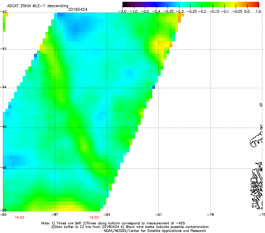Click latitude label -46 on left axis
Viewport: 265px width, 233px height.
pos(3,127)
